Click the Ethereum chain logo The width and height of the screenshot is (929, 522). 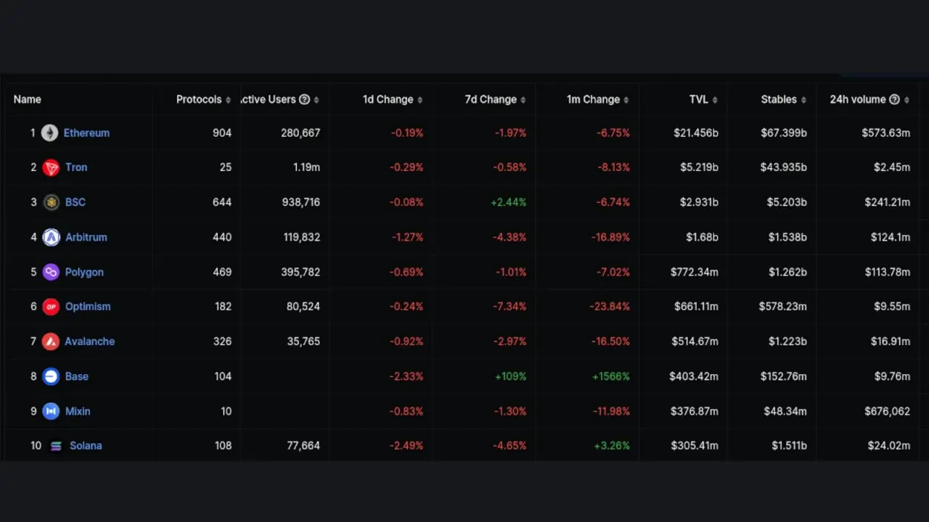49,133
